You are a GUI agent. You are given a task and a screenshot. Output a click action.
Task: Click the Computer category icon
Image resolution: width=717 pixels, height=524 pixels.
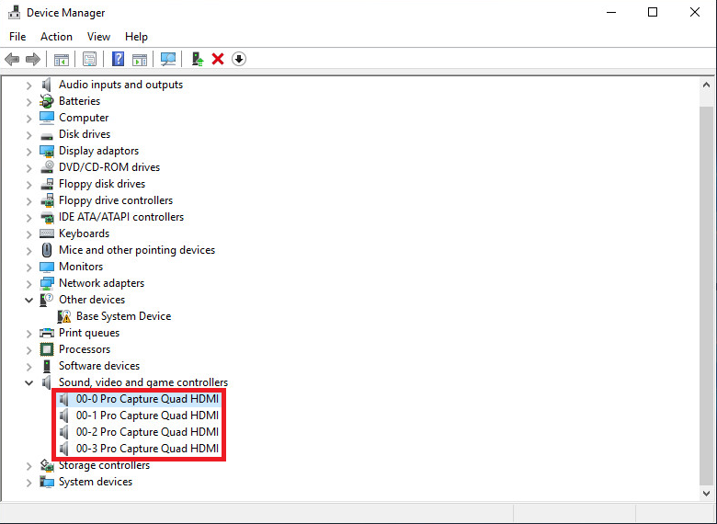[x=47, y=118]
